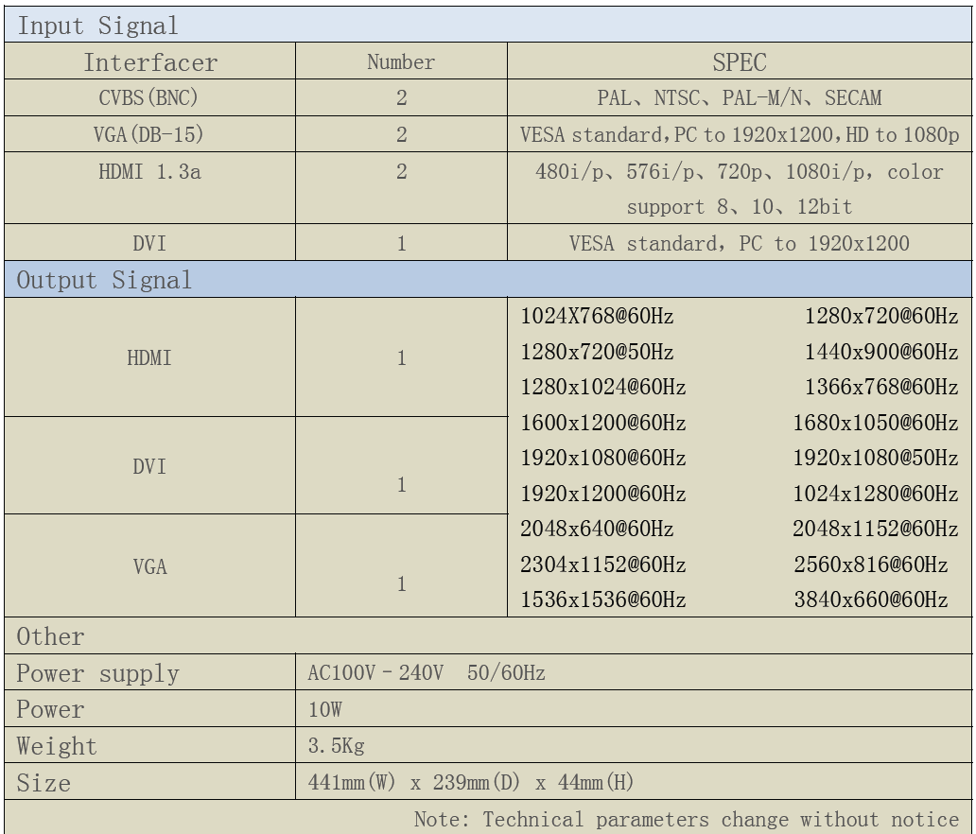Click '2304x1152@60Hz' resolution
The width and height of the screenshot is (976, 834).
[x=603, y=565]
